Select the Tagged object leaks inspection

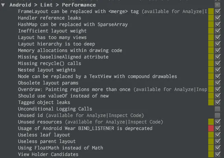44,103
